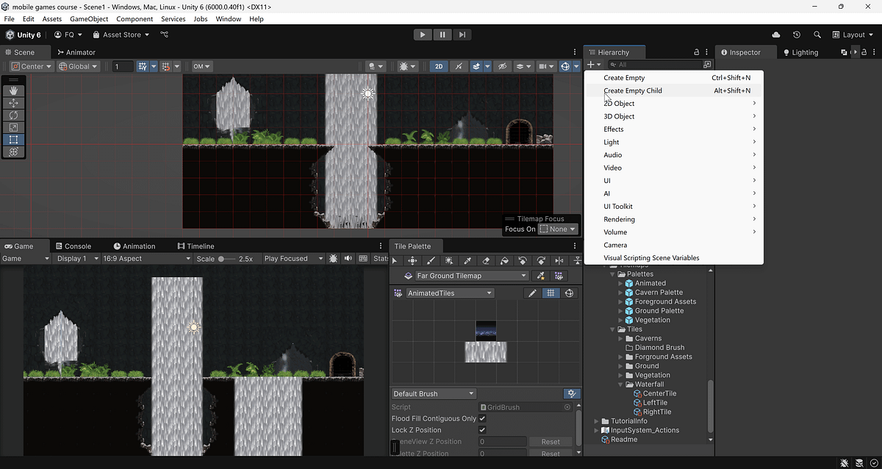Pick tiles with the Tile Picker eyedropper
This screenshot has height=469, width=882.
tap(467, 260)
